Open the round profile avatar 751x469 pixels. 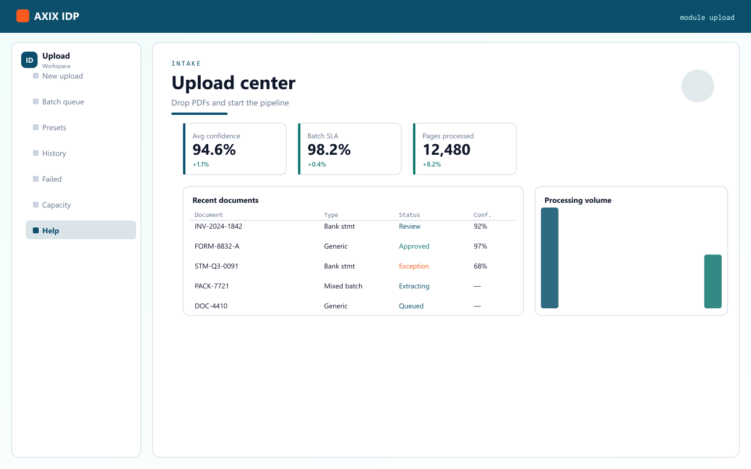coord(698,86)
